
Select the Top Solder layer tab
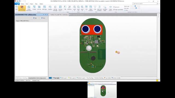[x=107, y=78]
